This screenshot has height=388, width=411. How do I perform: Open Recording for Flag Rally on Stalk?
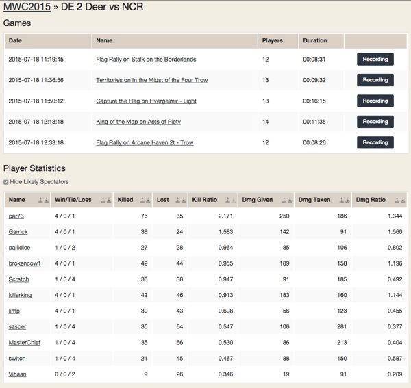(x=375, y=59)
